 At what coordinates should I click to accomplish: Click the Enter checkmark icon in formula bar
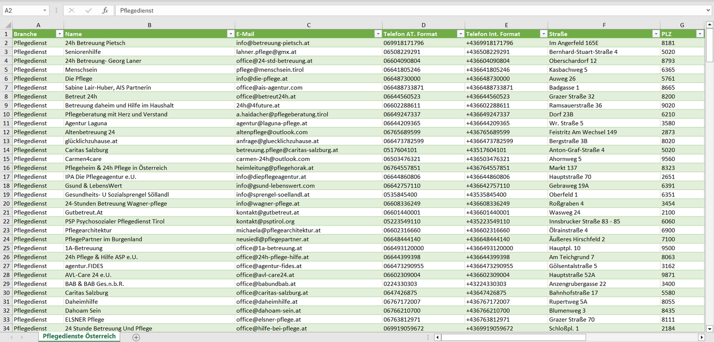click(88, 10)
